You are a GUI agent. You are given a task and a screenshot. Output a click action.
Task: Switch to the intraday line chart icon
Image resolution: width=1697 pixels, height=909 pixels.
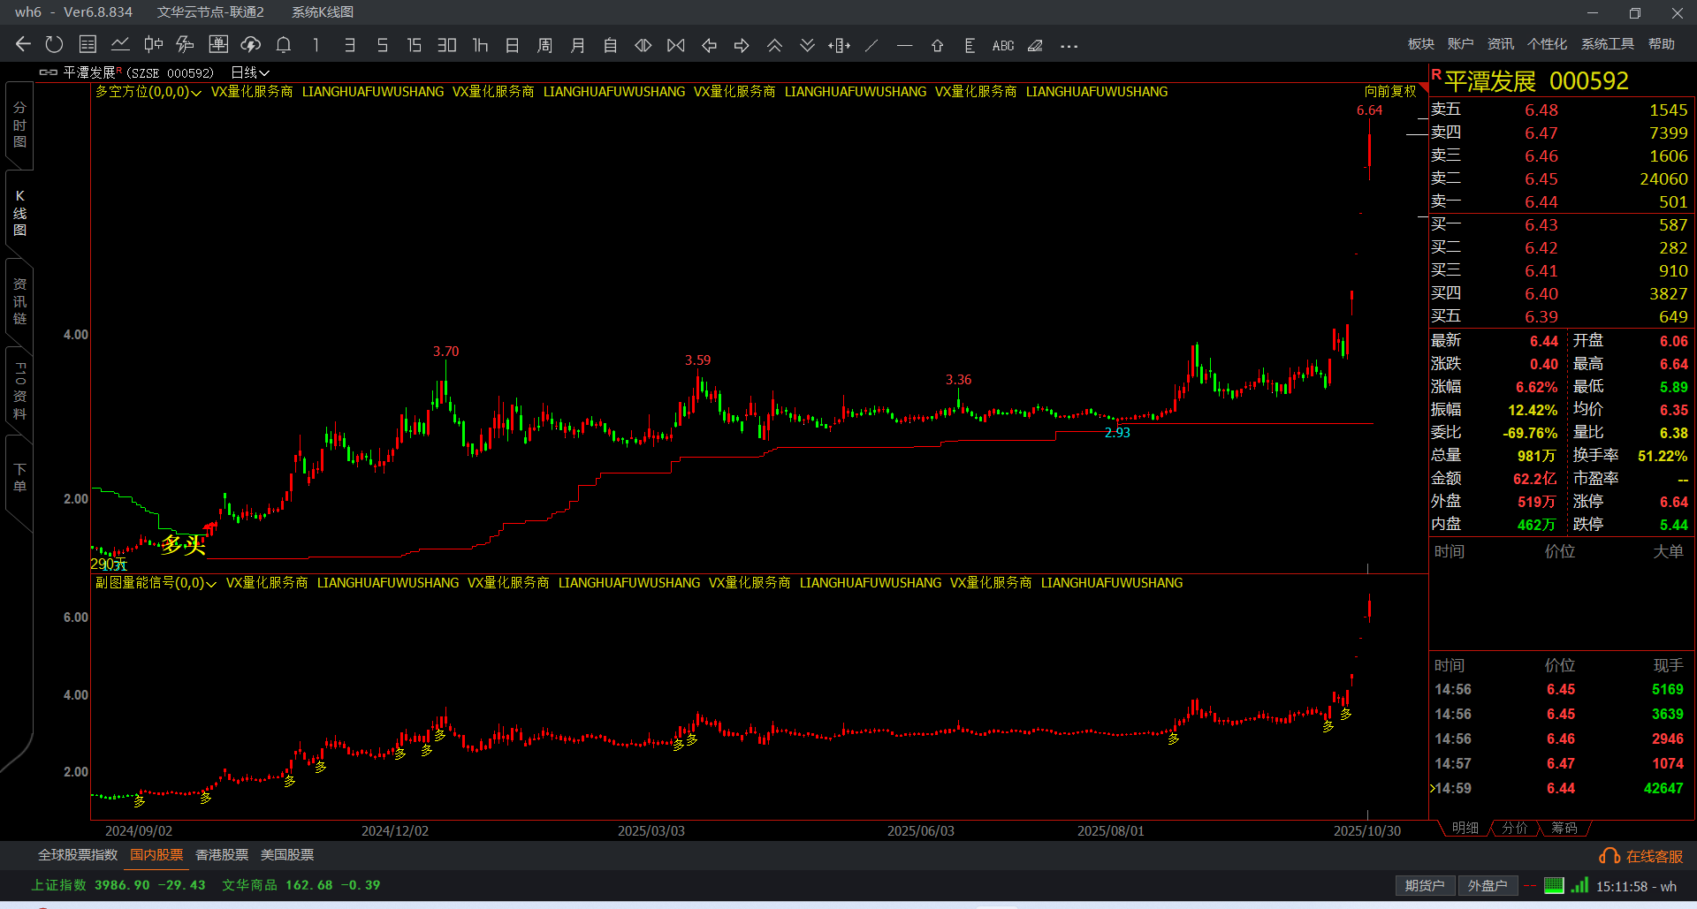pos(120,45)
